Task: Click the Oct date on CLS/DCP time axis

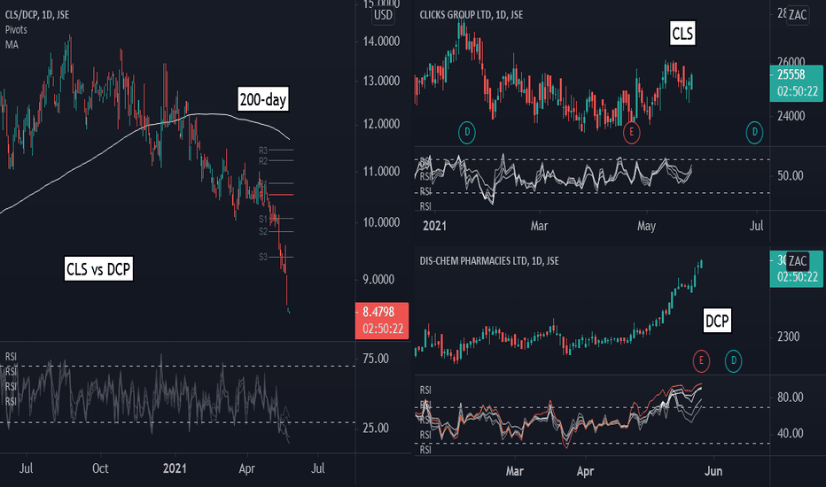Action: 100,468
